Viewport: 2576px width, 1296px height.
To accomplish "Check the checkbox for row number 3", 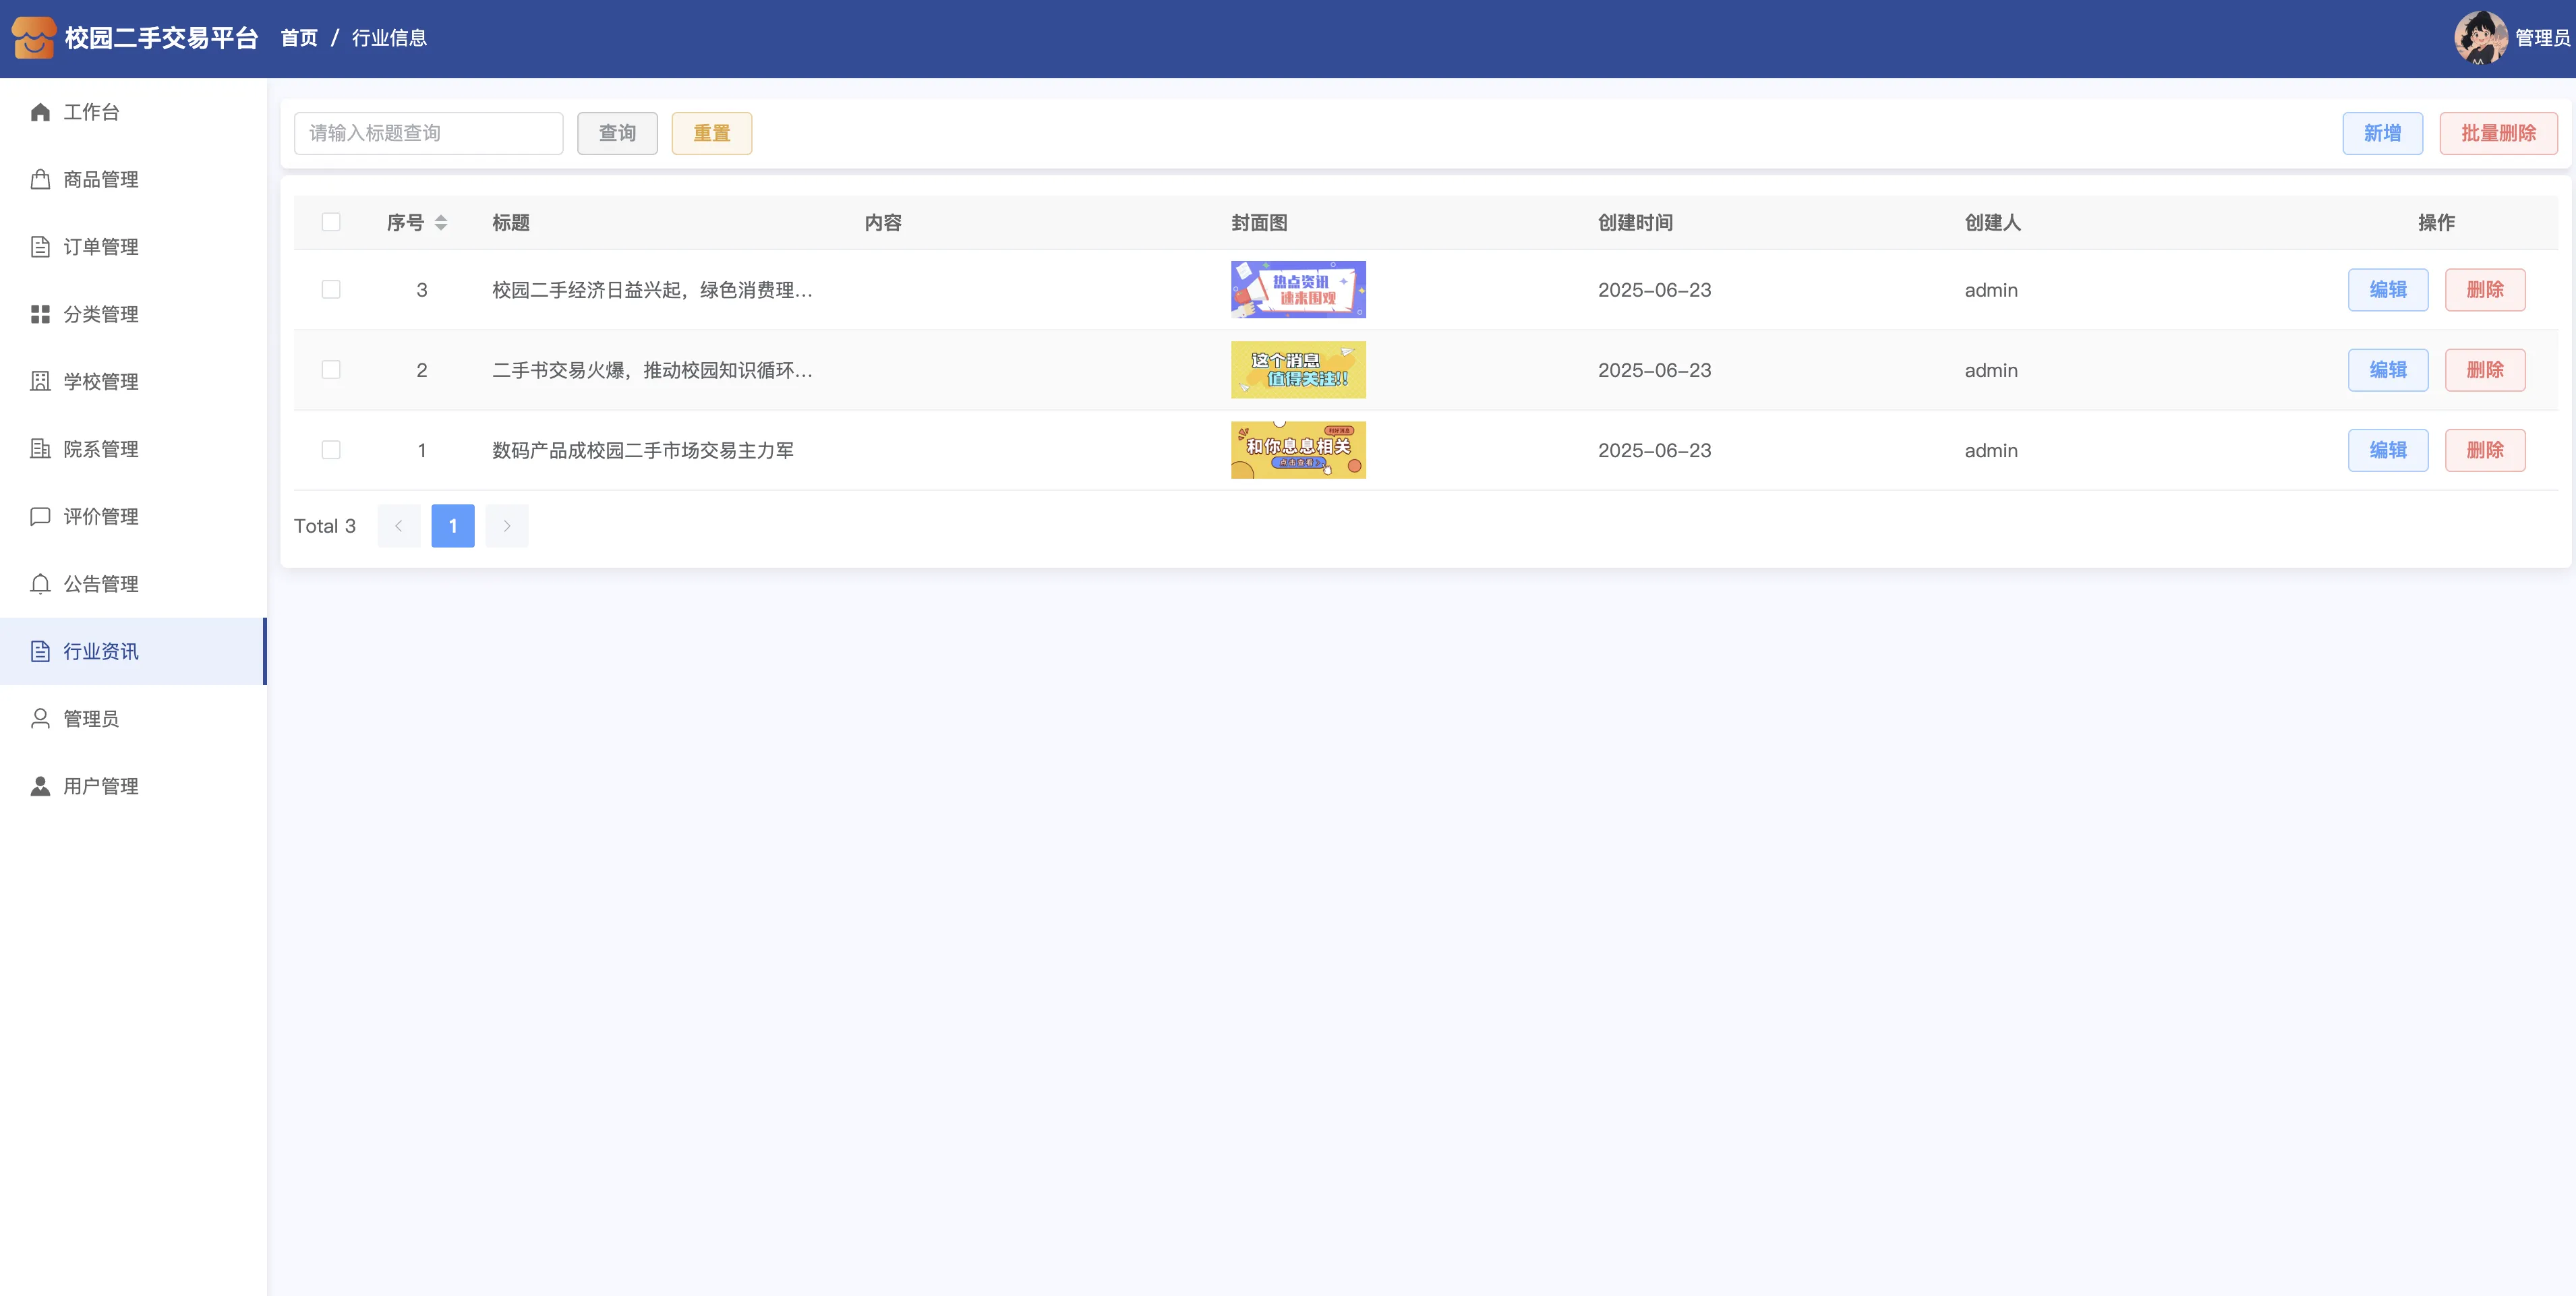I will [x=331, y=290].
